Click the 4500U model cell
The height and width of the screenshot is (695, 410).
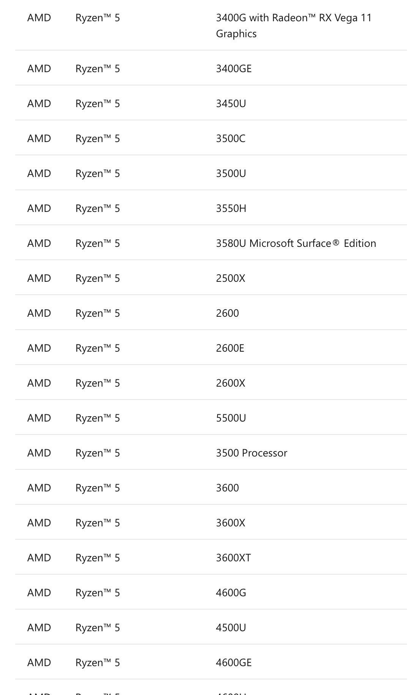coord(231,628)
